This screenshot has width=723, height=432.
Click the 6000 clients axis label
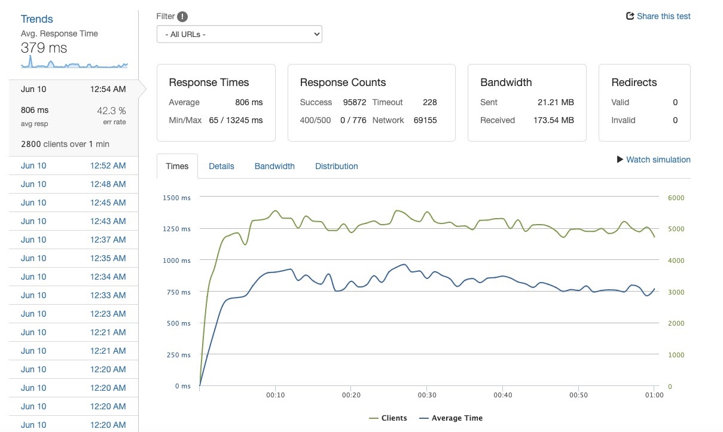pos(676,198)
